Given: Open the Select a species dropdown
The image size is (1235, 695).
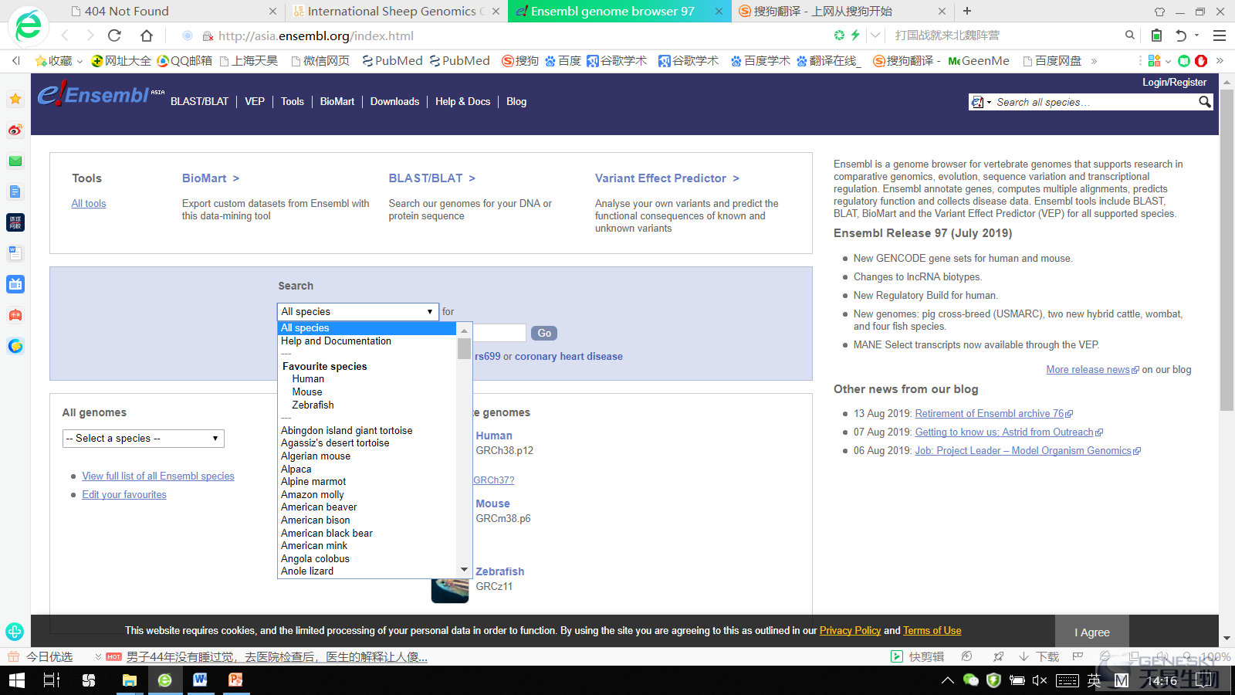Looking at the screenshot, I should point(144,439).
